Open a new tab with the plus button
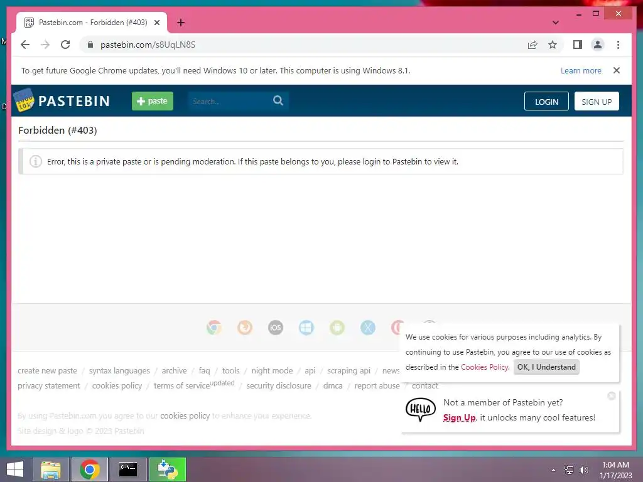 181,23
